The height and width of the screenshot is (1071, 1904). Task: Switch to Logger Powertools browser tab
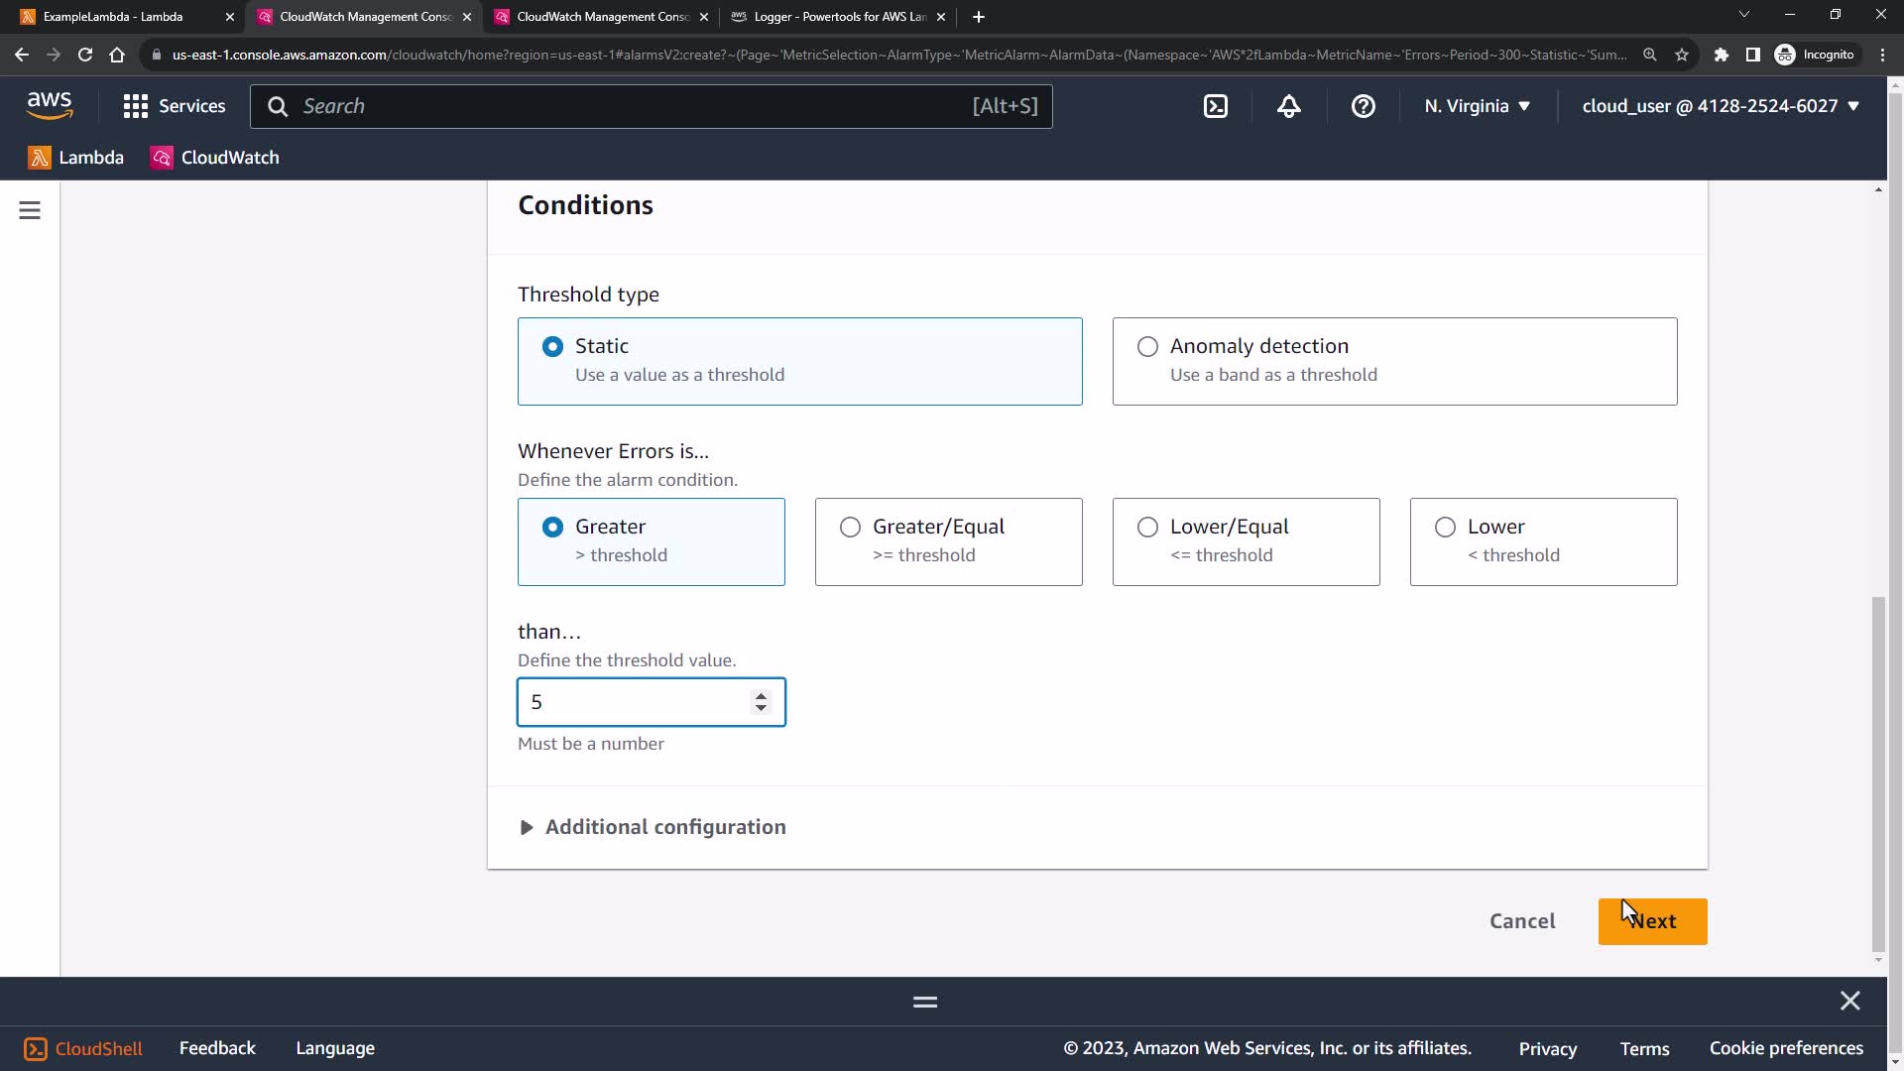(x=838, y=17)
